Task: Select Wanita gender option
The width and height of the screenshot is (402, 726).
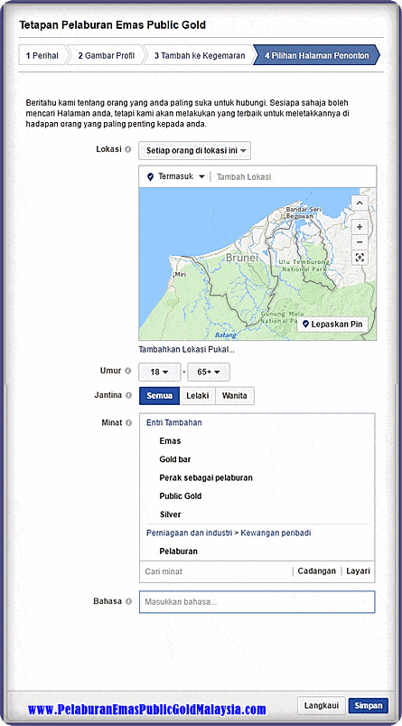Action: tap(235, 396)
